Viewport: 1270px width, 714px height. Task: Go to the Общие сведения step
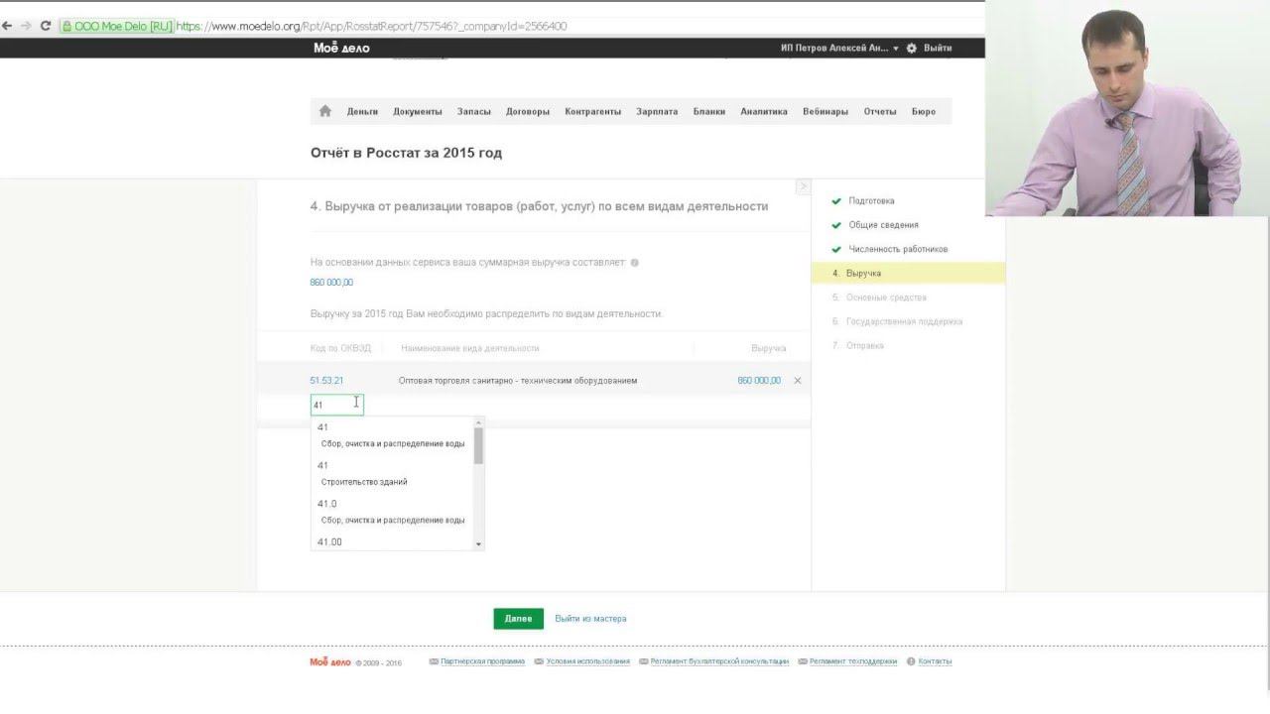[x=883, y=225]
